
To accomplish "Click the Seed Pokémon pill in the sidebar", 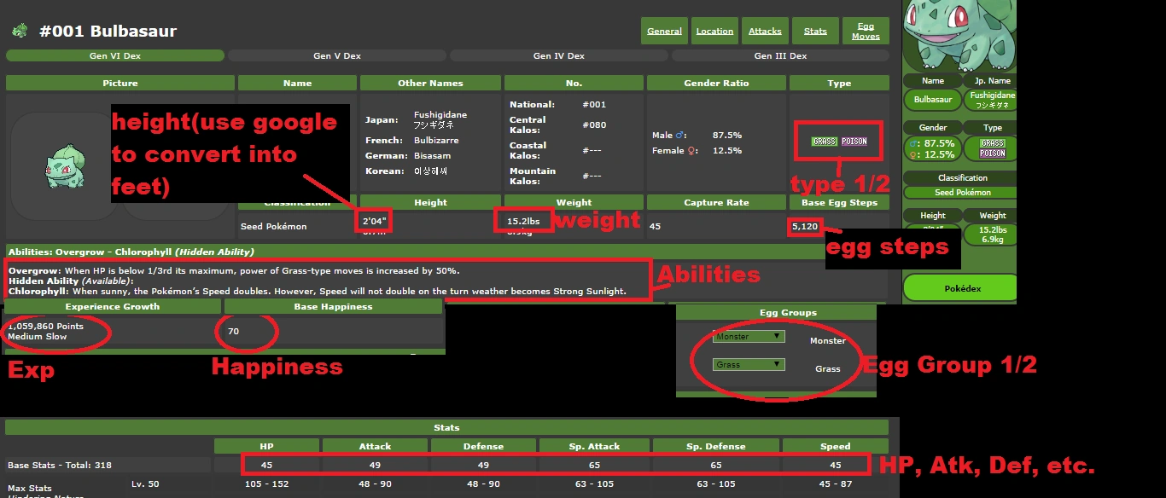I will [x=962, y=193].
